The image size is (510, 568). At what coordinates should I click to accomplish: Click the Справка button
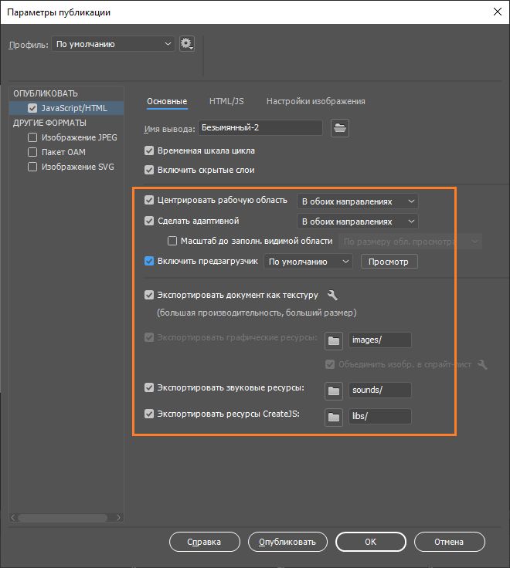(x=205, y=542)
